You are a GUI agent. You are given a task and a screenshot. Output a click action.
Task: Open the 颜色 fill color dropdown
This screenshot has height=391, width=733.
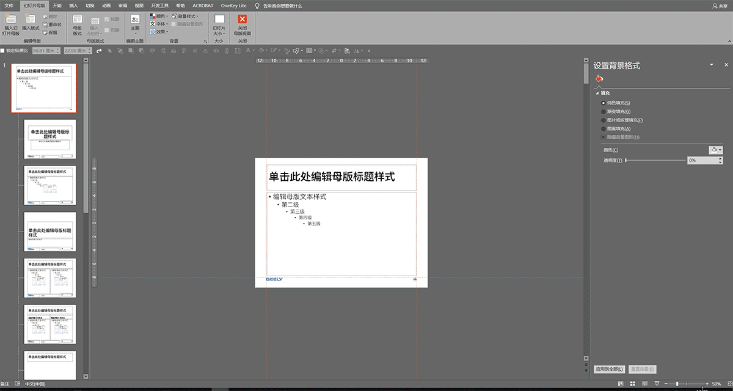[716, 150]
